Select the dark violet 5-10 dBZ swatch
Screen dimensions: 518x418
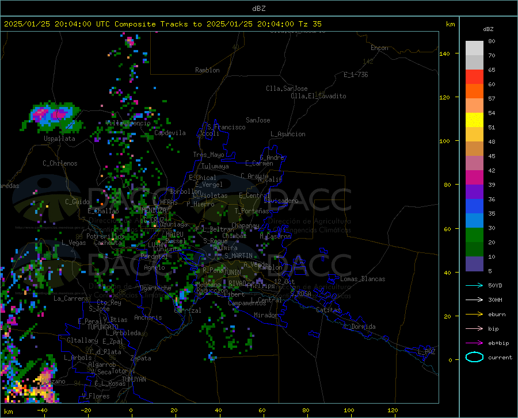pyautogui.click(x=474, y=264)
